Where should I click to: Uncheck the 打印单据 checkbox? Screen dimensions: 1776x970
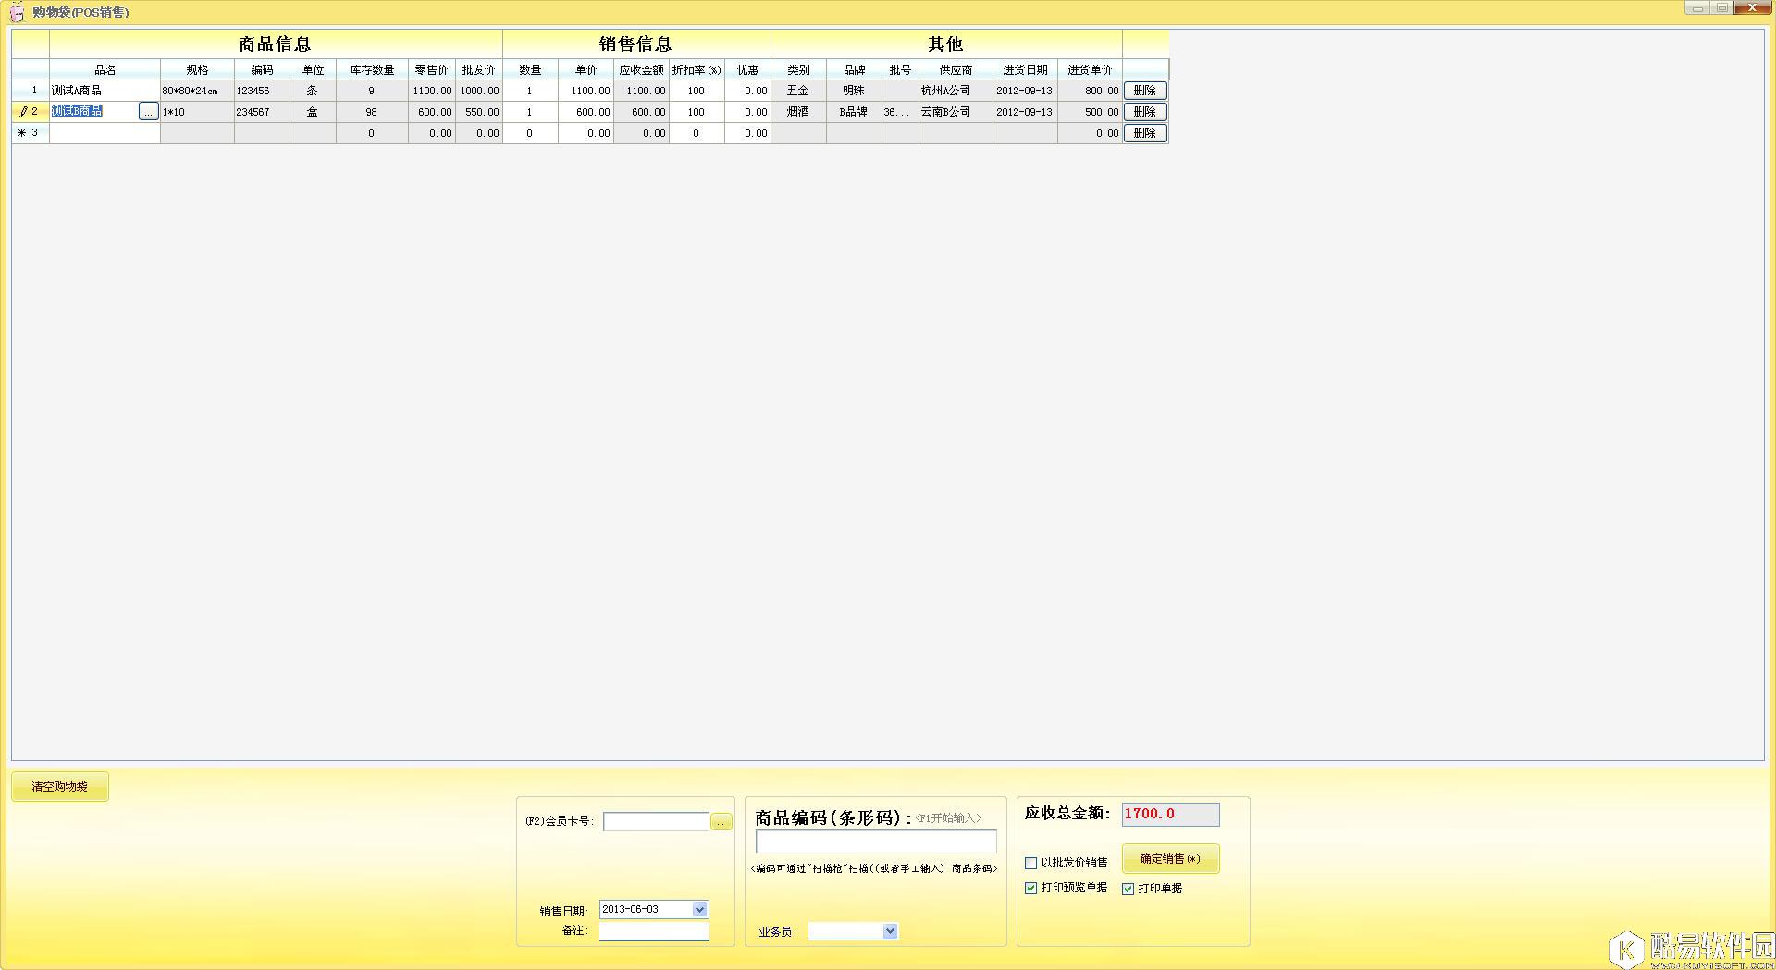[1128, 889]
